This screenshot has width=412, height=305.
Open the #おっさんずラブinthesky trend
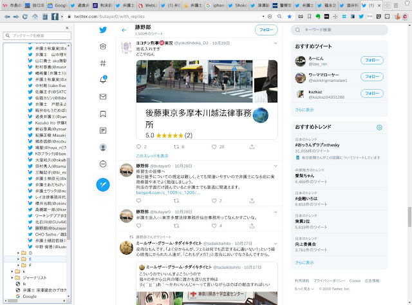pos(317,145)
